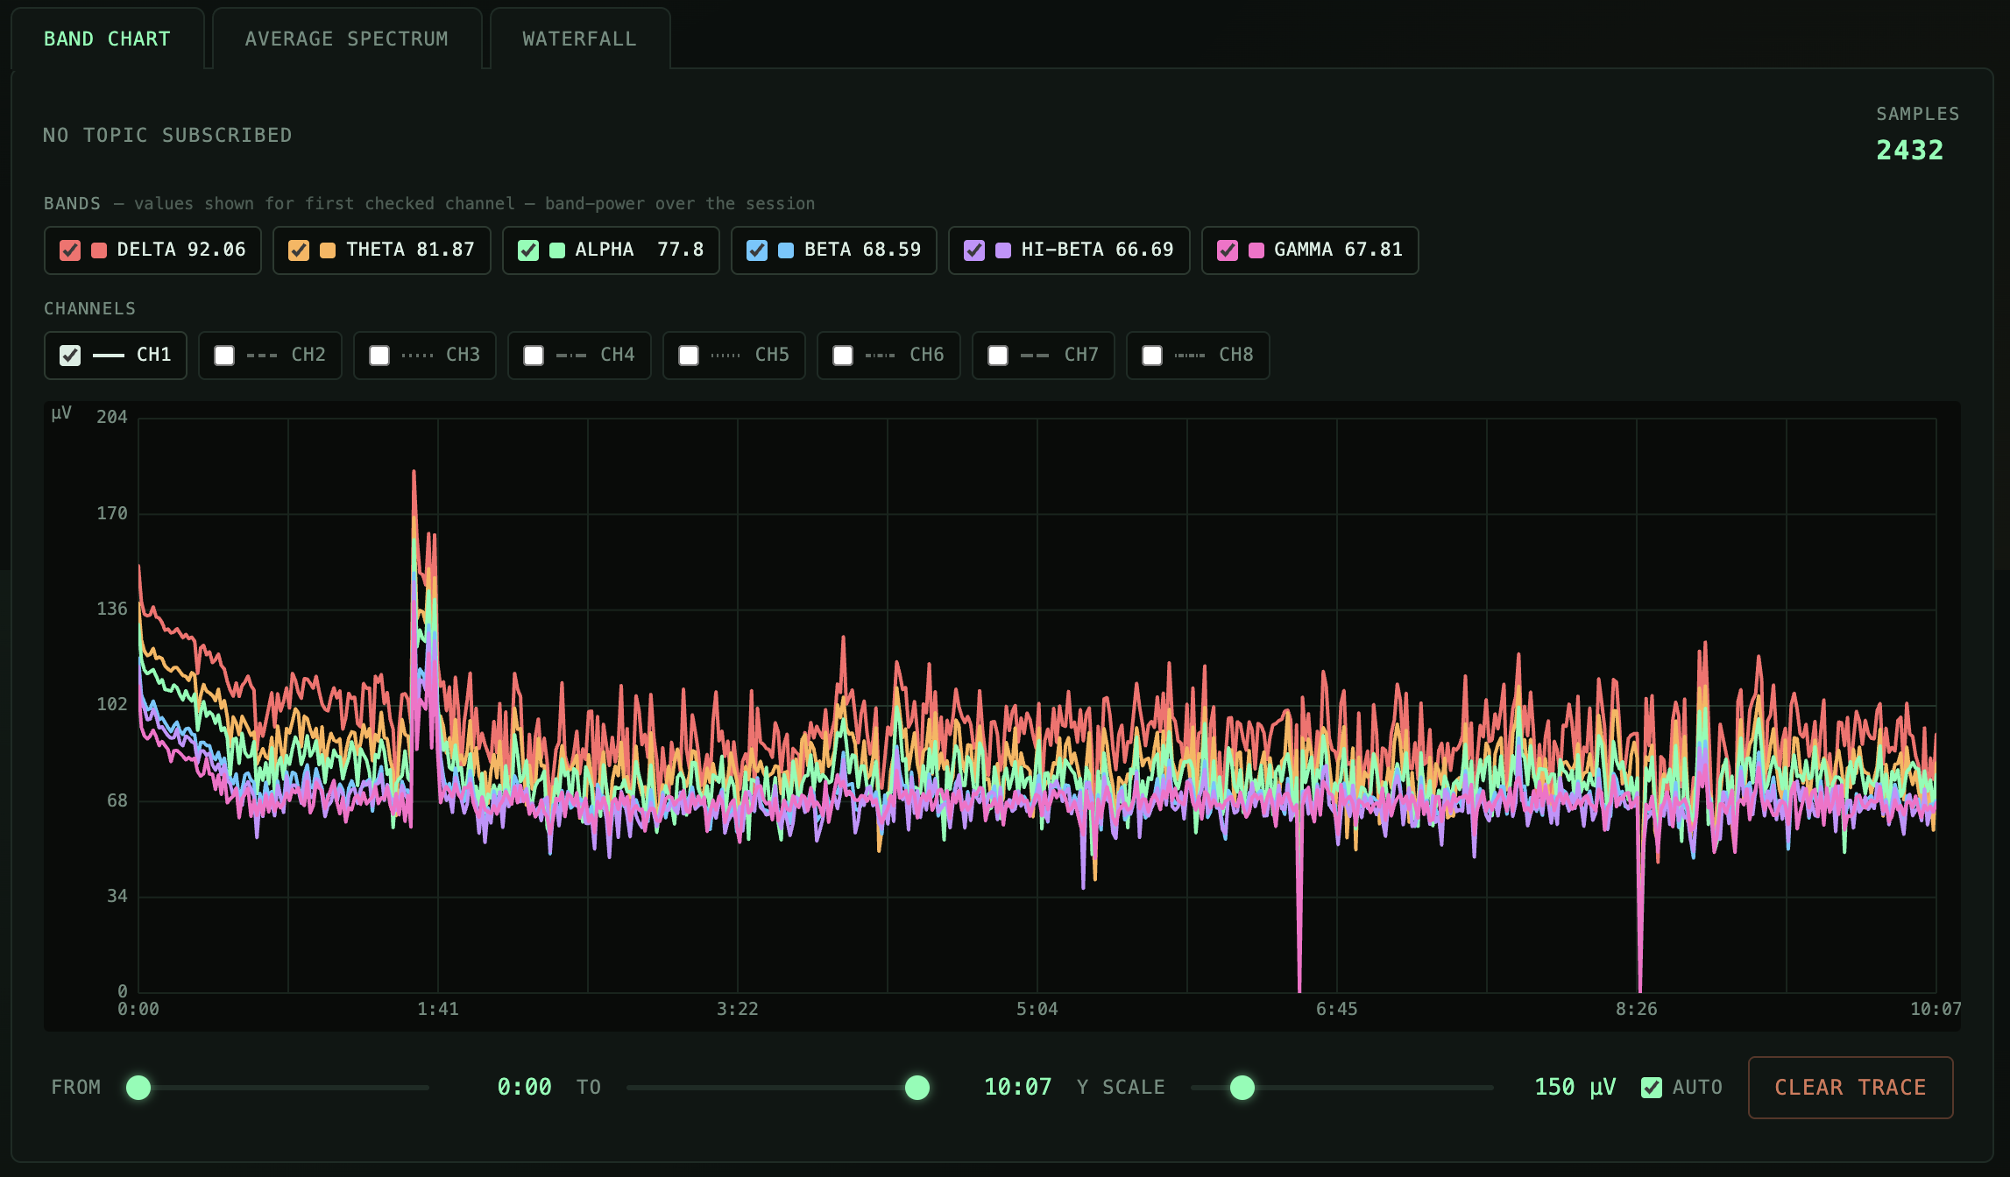Enable the CH6 channel checkbox
Screen dimensions: 2010x1177
pyautogui.click(x=843, y=356)
